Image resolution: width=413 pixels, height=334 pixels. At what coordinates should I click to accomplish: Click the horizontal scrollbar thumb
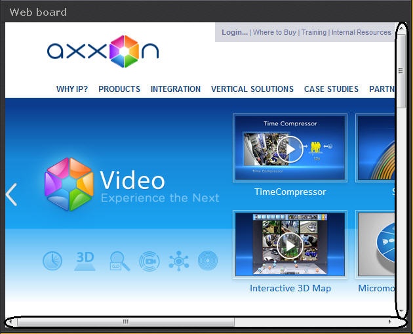[126, 322]
